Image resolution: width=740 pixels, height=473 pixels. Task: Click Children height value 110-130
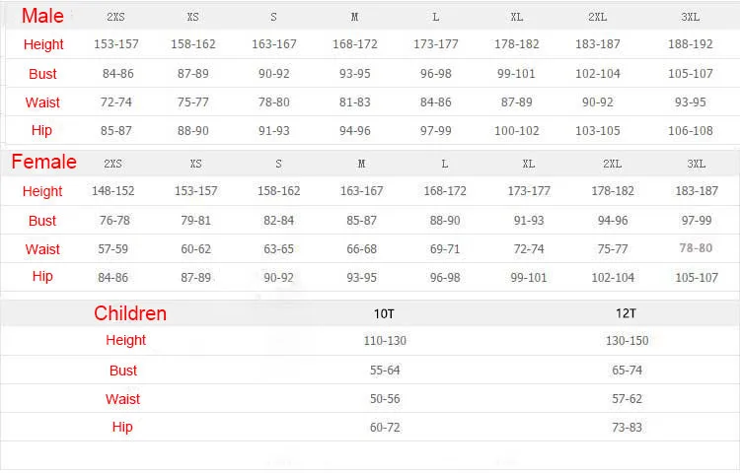coord(385,341)
